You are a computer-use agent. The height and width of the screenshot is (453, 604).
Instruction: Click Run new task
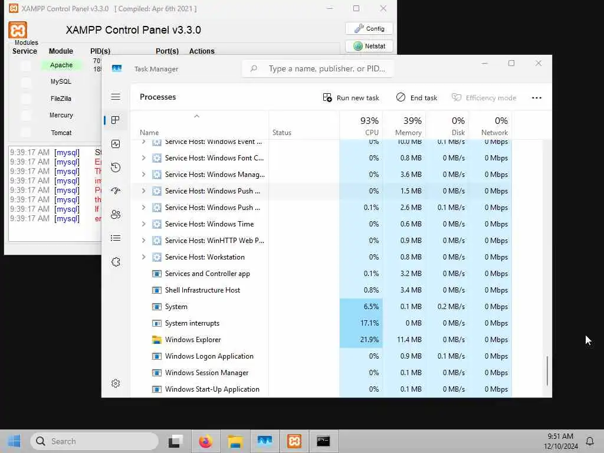pyautogui.click(x=351, y=98)
